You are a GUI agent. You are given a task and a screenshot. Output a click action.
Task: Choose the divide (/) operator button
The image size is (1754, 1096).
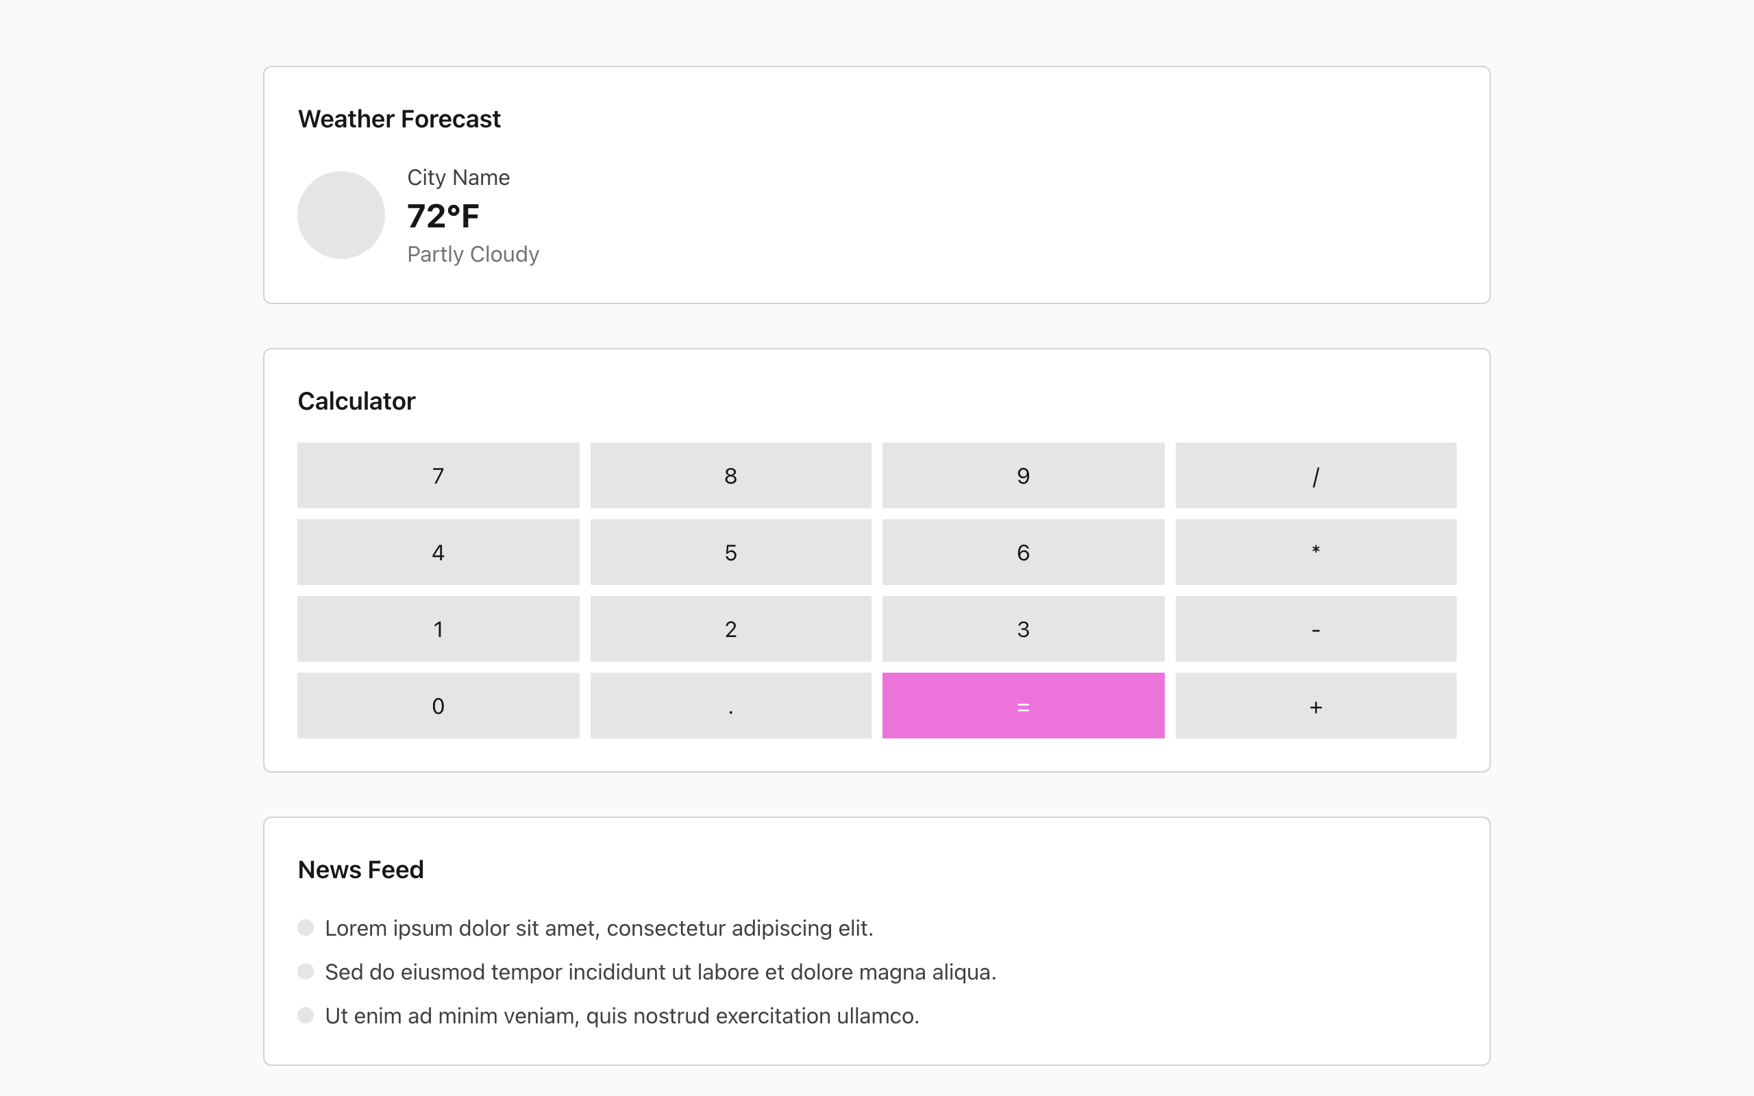coord(1315,475)
